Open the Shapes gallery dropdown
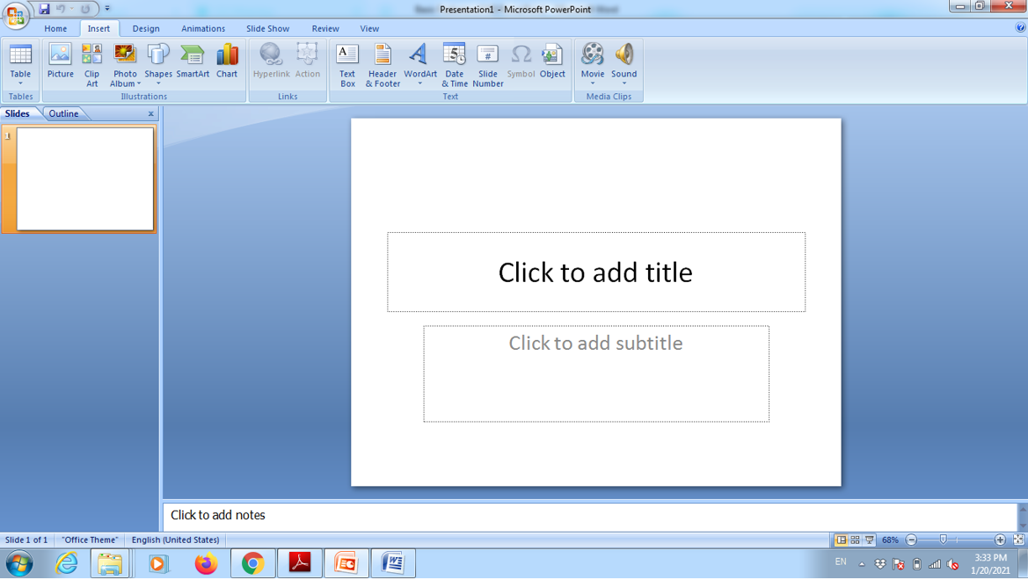Image resolution: width=1028 pixels, height=580 pixels. (x=158, y=83)
